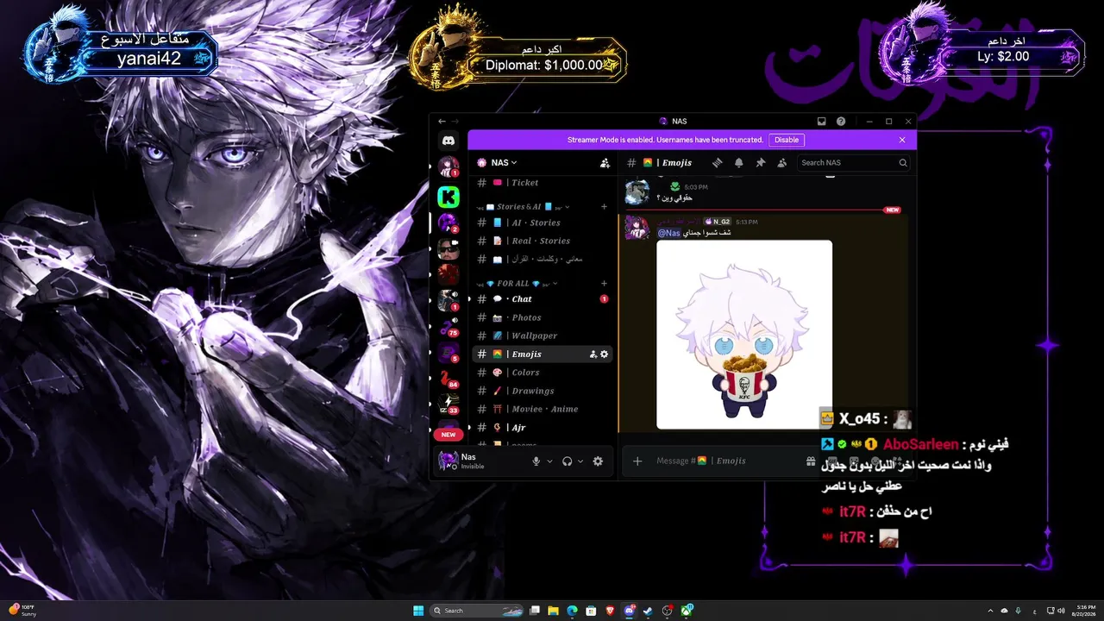Open the green Kick server icon
1104x621 pixels.
(x=448, y=197)
